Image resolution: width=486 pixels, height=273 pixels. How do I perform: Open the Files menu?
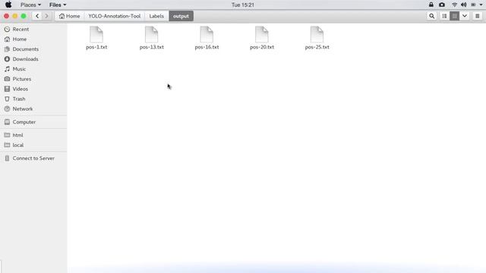click(58, 5)
